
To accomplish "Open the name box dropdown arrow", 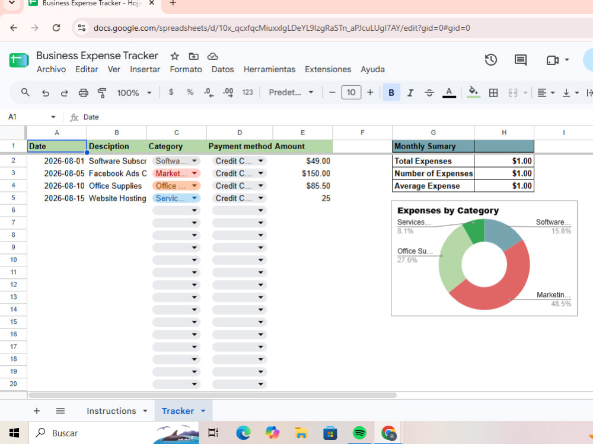I will point(53,117).
